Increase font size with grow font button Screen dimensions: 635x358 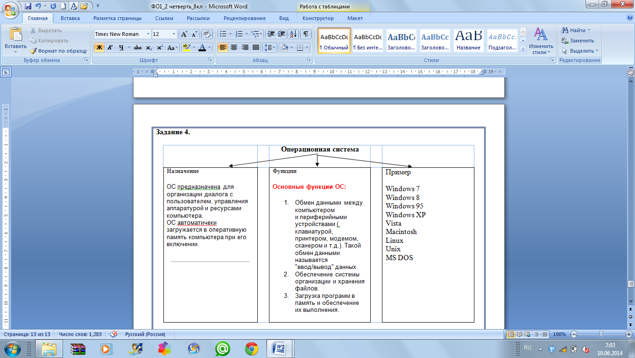point(184,34)
